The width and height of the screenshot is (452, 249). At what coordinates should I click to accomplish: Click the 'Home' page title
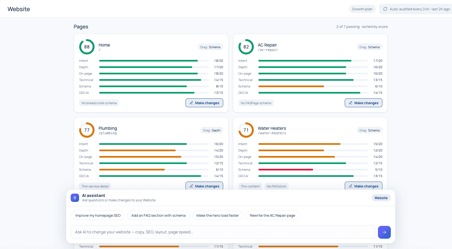(104, 45)
